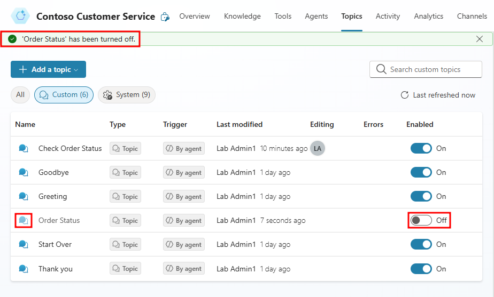Disable the Thank you topic toggle

coord(421,269)
